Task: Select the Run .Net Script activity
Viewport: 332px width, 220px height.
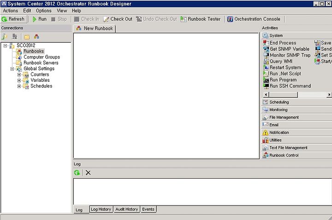Action: 282,74
